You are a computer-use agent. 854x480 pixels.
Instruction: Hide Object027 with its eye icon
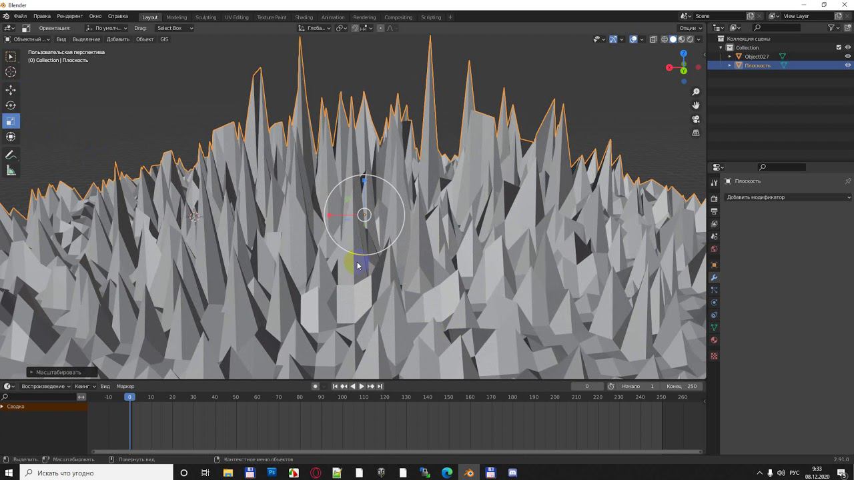point(848,57)
